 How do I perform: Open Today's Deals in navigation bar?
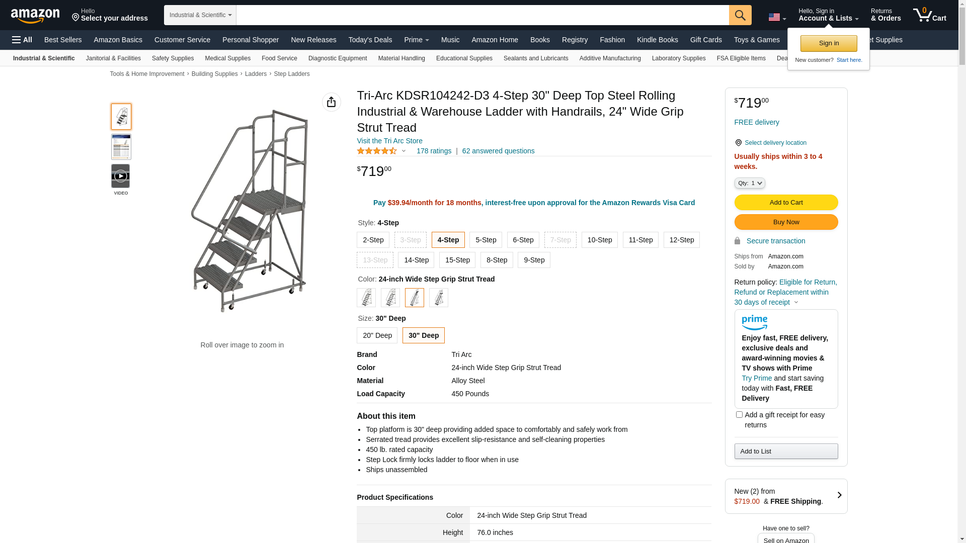tap(370, 40)
